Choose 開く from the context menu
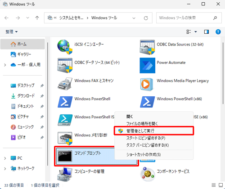Image resolution: width=225 pixels, height=189 pixels. [154, 117]
